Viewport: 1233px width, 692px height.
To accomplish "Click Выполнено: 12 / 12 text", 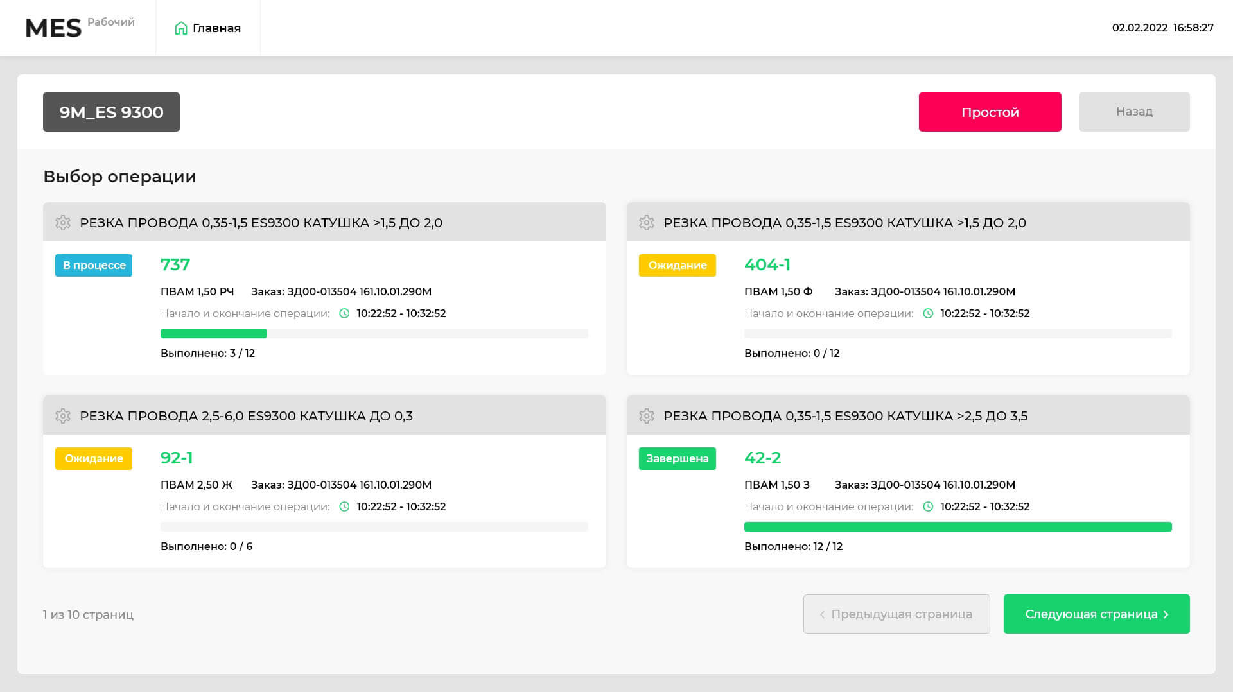I will tap(793, 546).
